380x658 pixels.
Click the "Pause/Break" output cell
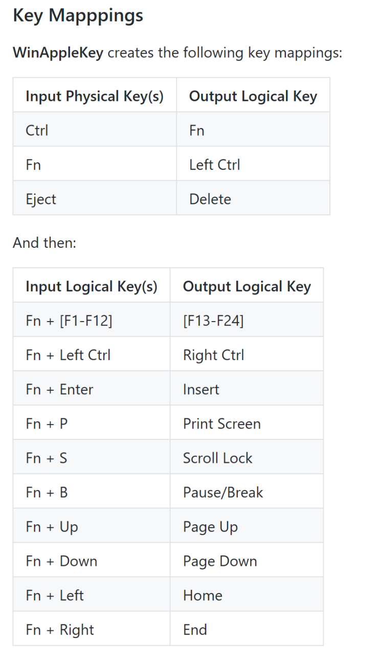(x=223, y=493)
